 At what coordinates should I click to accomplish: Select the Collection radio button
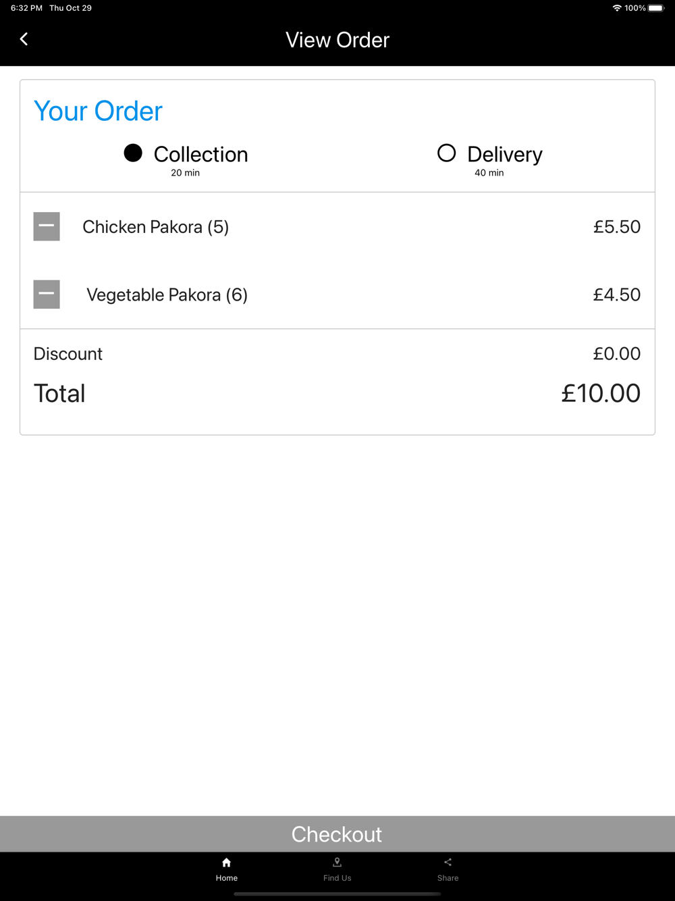tap(133, 153)
